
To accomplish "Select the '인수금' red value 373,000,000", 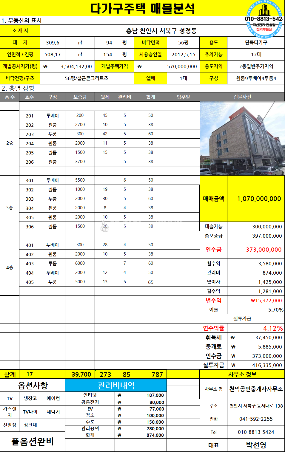I will point(264,250).
